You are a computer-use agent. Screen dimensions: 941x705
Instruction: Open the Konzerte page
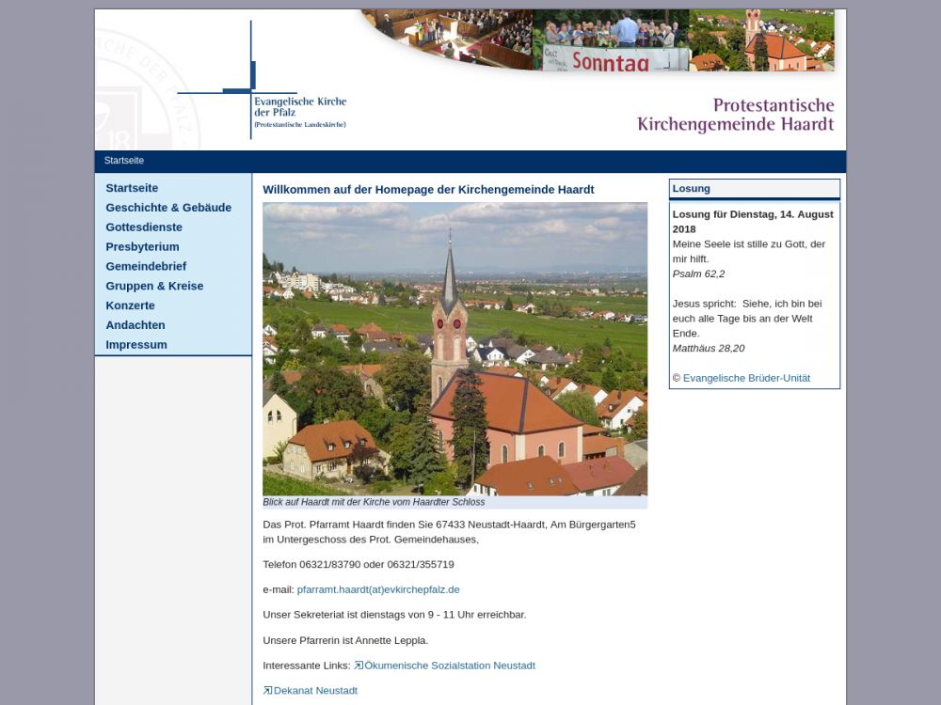point(130,305)
